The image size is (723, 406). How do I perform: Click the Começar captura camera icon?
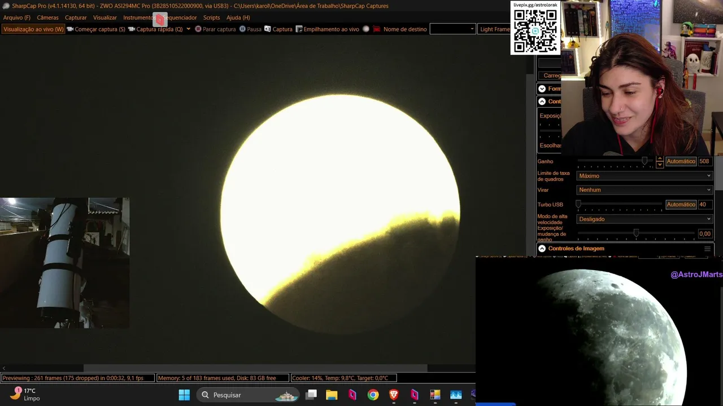point(70,29)
